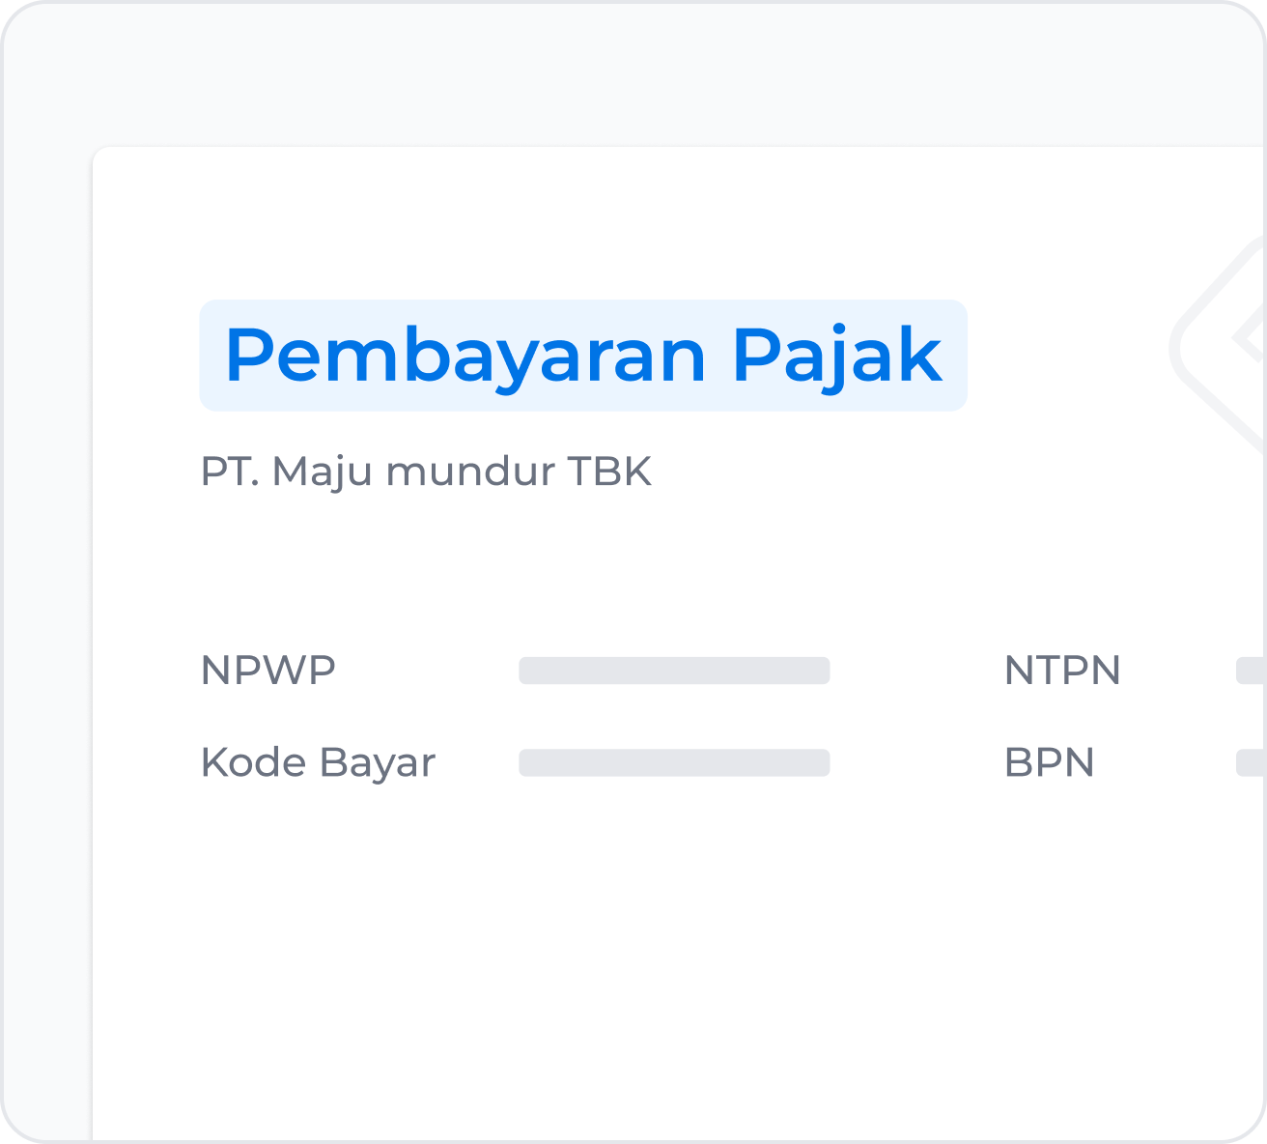Click the inner chevron of the diamond logo
This screenshot has height=1144, width=1267.
pos(1250,337)
